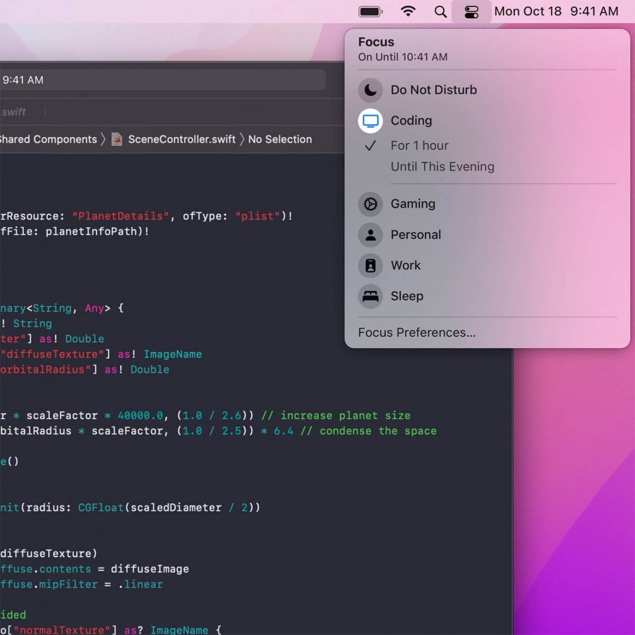Expand the SceneController.swift jump bar menu
The width and height of the screenshot is (635, 635).
pyautogui.click(x=182, y=139)
